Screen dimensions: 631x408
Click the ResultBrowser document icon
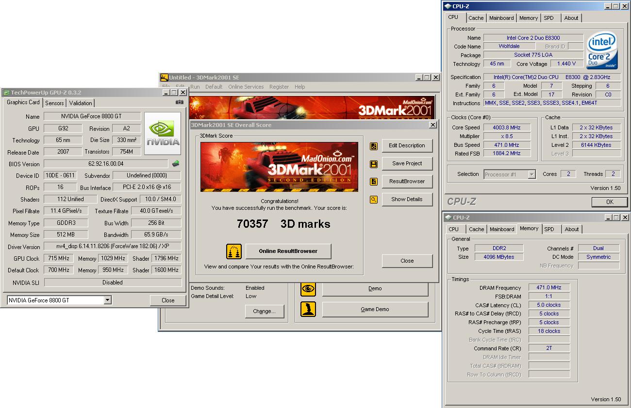point(374,182)
